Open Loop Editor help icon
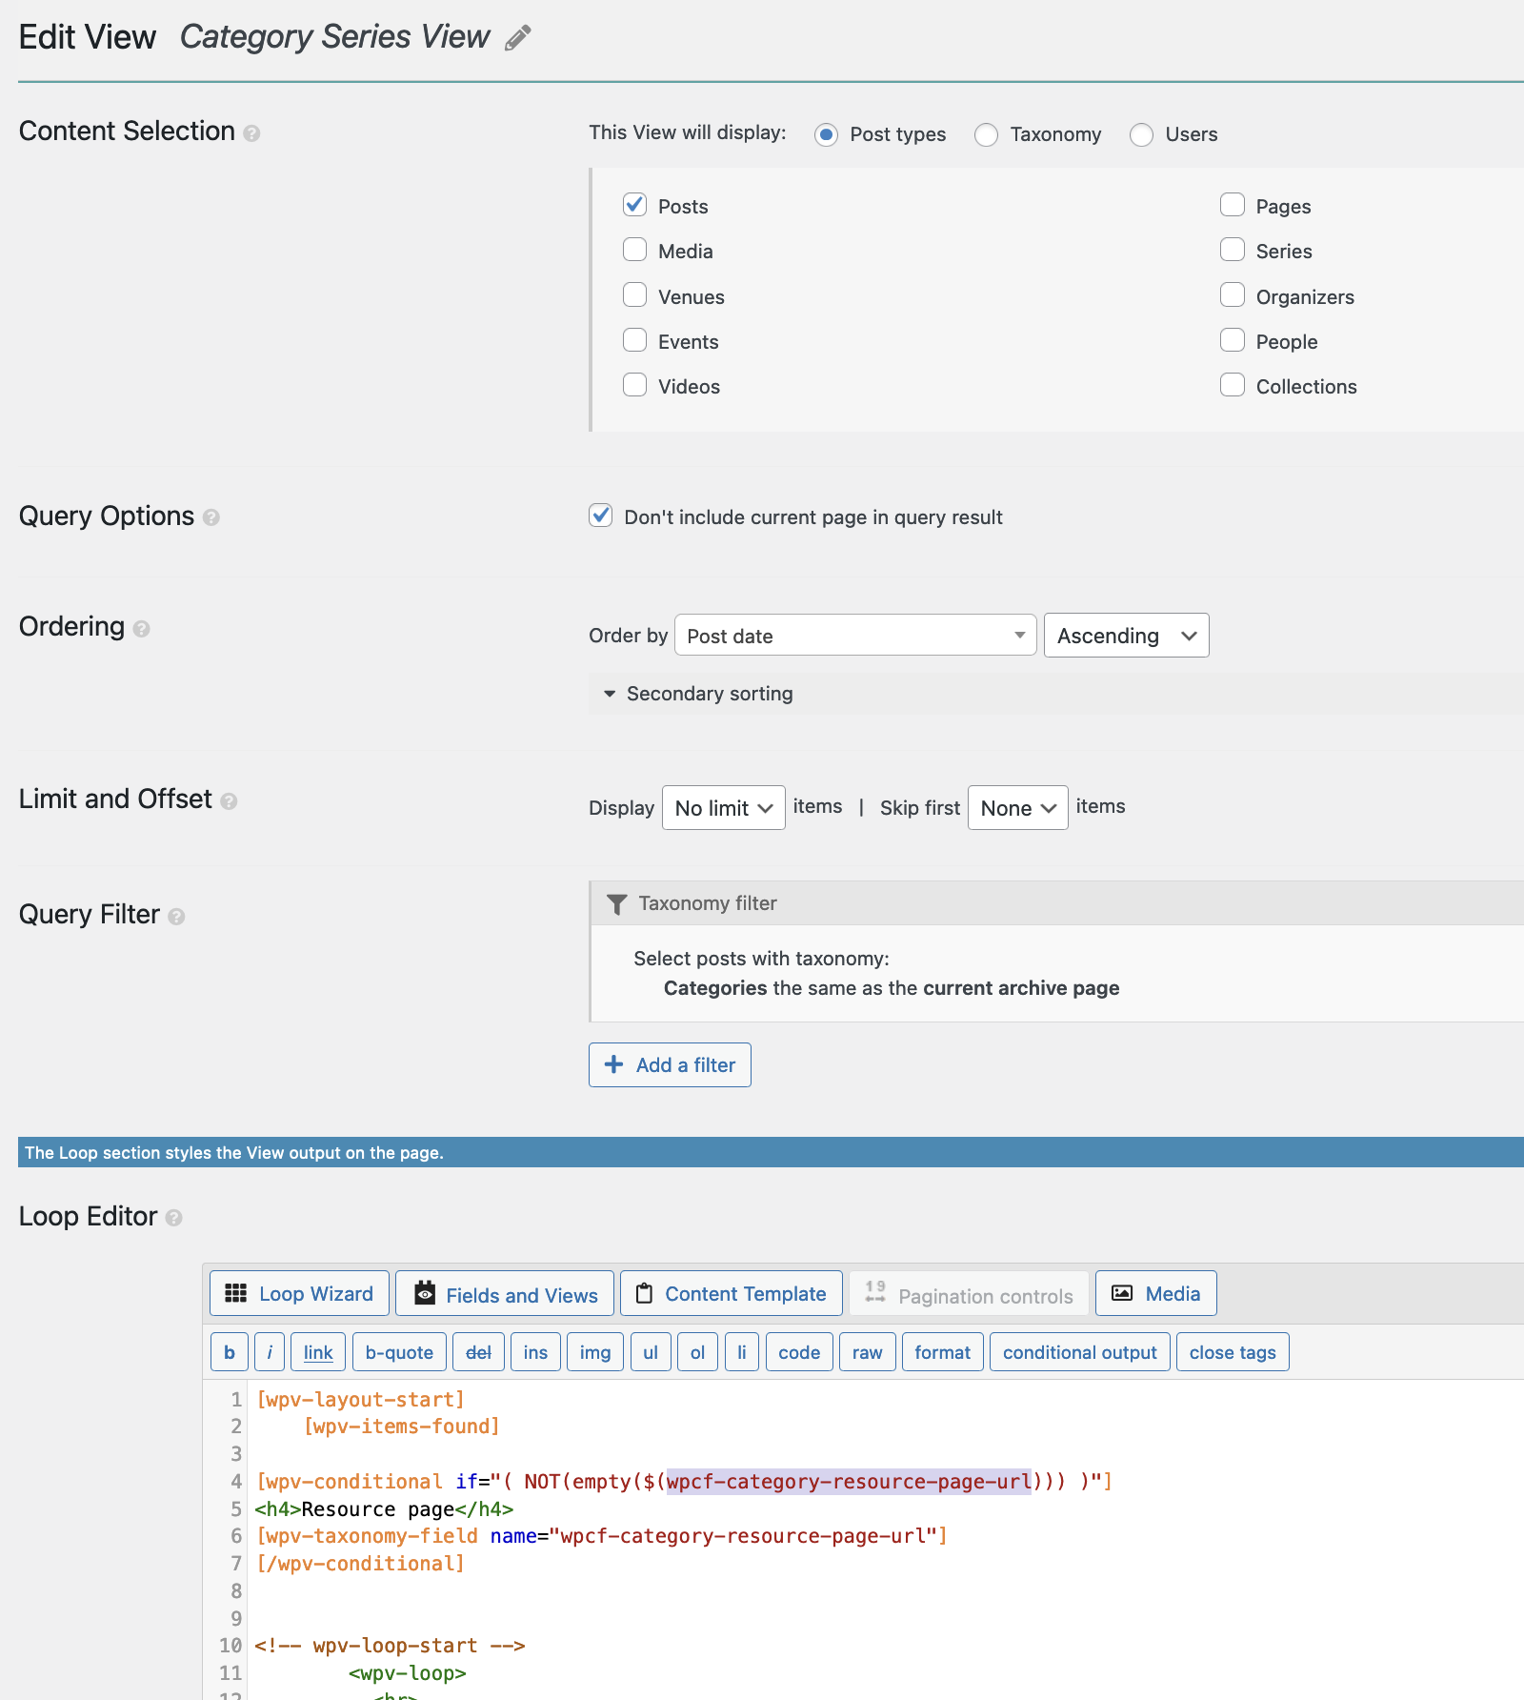This screenshot has width=1524, height=1700. (x=173, y=1218)
